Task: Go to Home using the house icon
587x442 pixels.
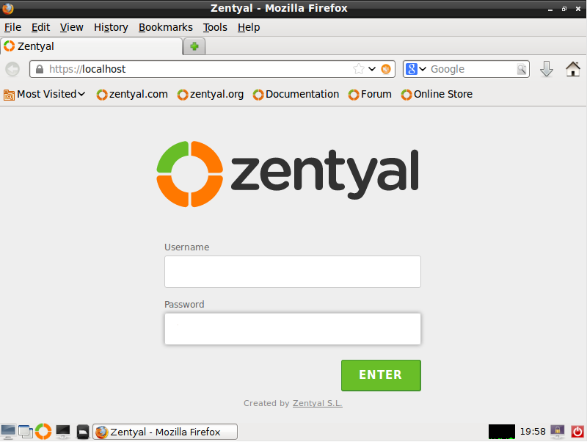Action: click(x=573, y=69)
